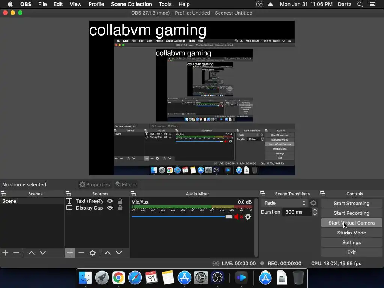Click Start Virtual Camera button

tap(351, 223)
